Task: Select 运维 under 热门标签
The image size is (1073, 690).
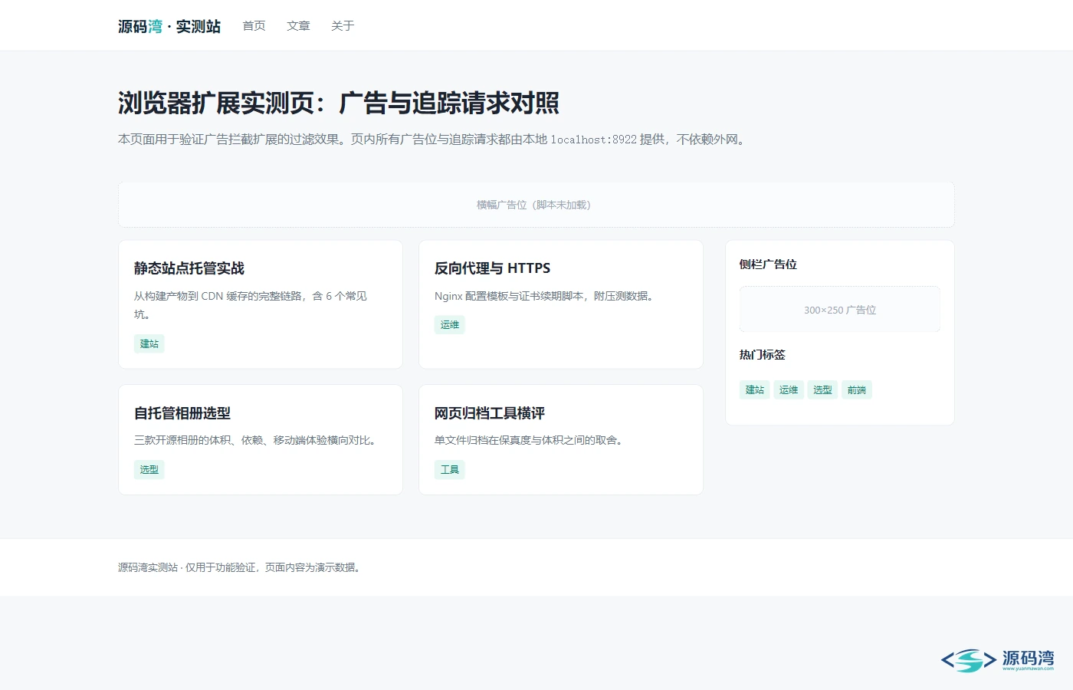Action: [x=789, y=390]
